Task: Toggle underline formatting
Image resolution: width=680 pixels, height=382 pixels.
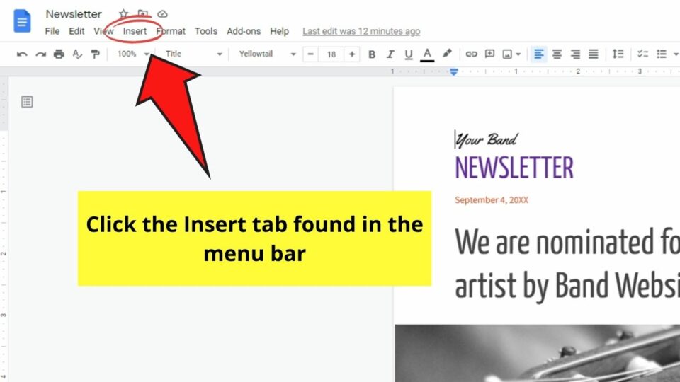Action: [x=408, y=54]
